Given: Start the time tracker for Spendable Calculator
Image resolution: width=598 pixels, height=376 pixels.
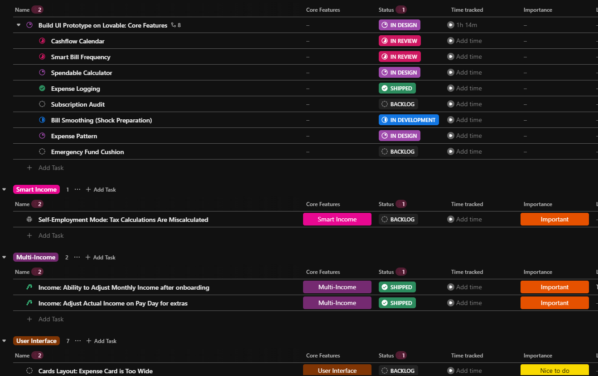Looking at the screenshot, I should (450, 72).
